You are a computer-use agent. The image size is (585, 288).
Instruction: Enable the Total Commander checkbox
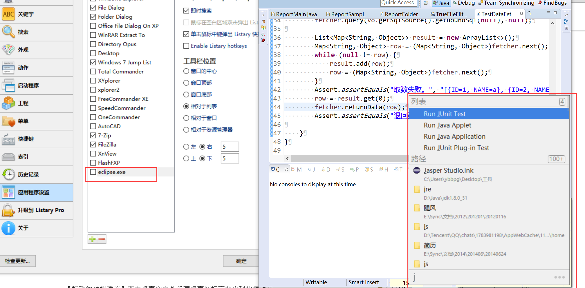tap(93, 72)
